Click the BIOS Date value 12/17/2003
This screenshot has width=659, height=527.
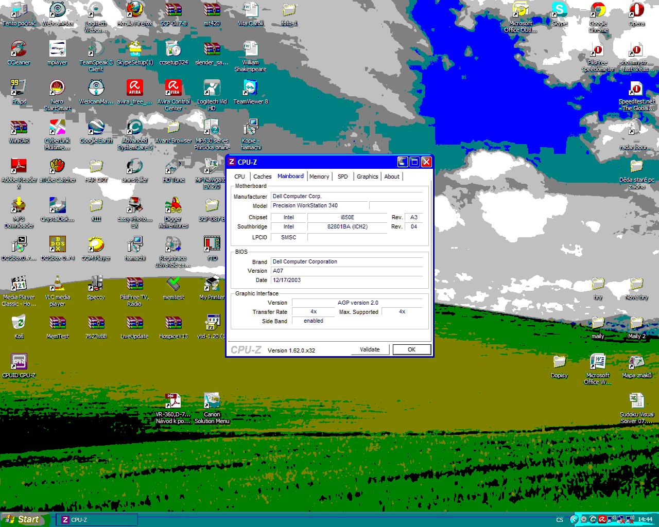click(346, 280)
